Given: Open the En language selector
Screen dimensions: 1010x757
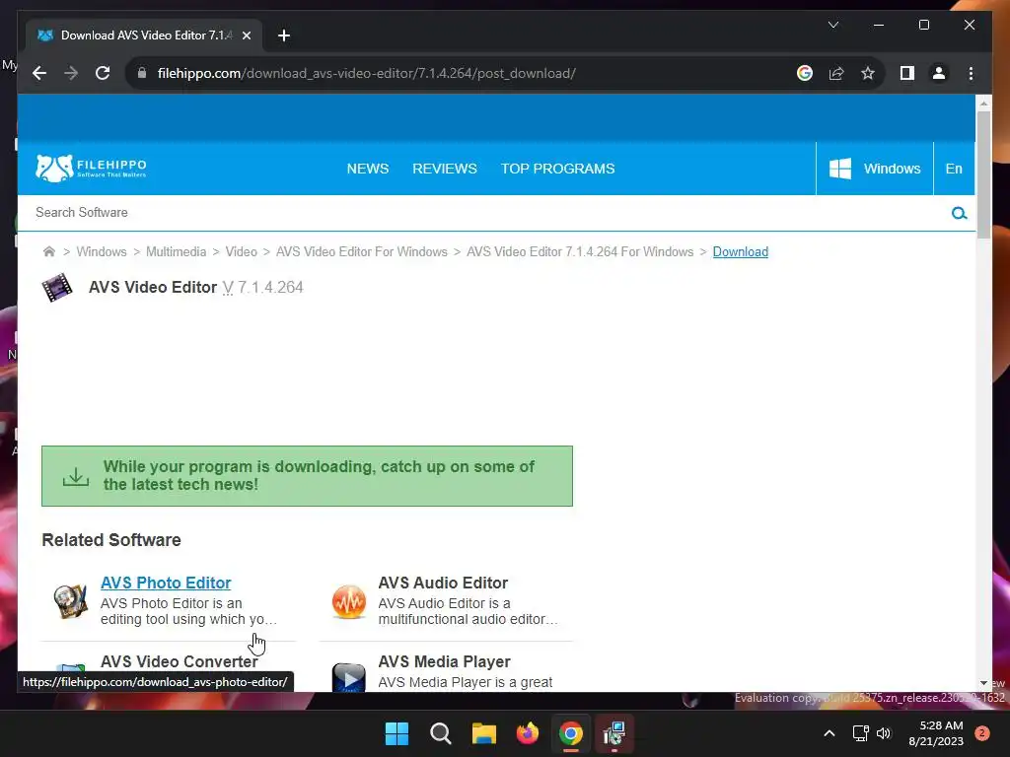Looking at the screenshot, I should [x=954, y=169].
